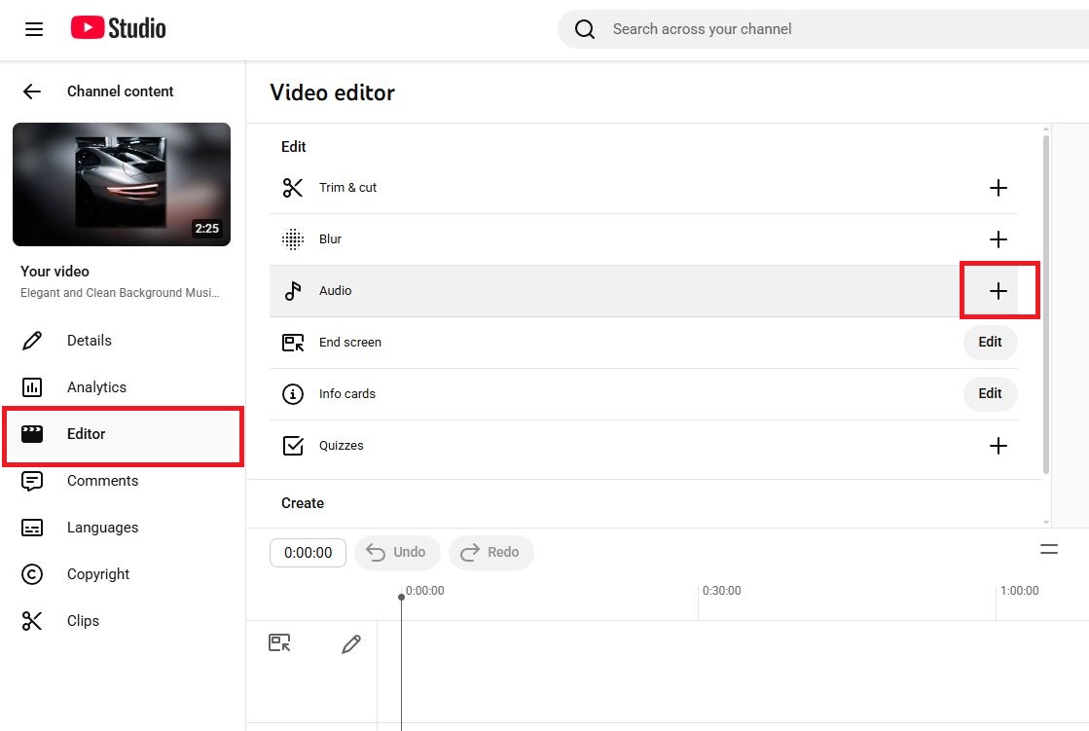Screen dimensions: 1089x731
Task: Click the End screen icon in the Edit list
Action: pos(293,342)
